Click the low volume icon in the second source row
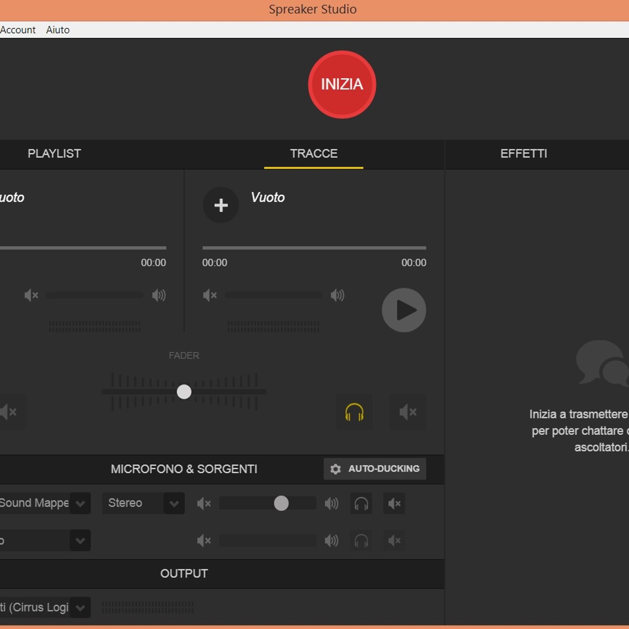Viewport: 629px width, 629px height. [204, 540]
